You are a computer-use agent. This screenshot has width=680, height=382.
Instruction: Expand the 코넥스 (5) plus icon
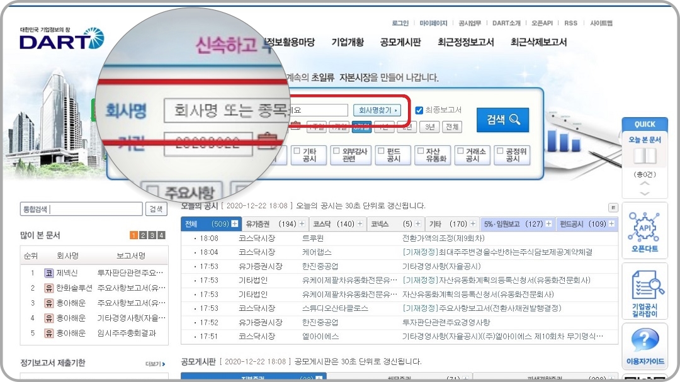click(x=417, y=224)
